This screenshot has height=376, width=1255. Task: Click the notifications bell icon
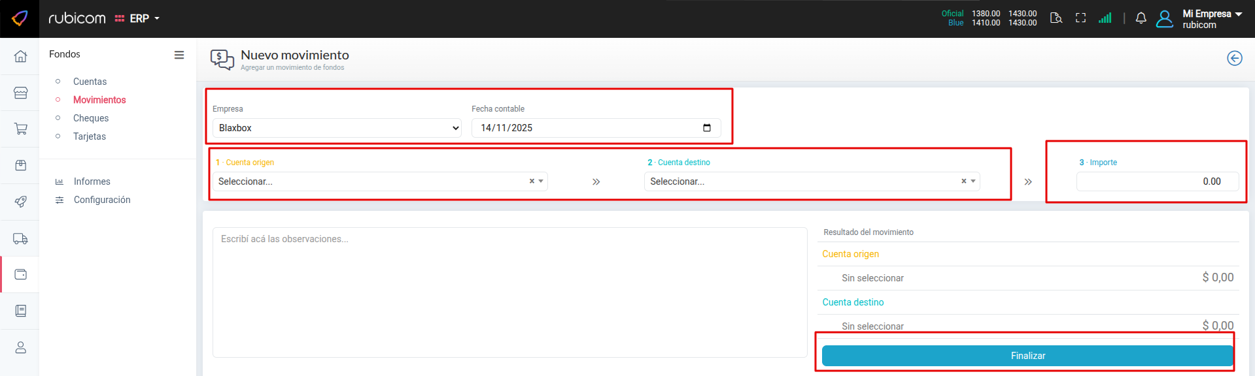pyautogui.click(x=1141, y=18)
